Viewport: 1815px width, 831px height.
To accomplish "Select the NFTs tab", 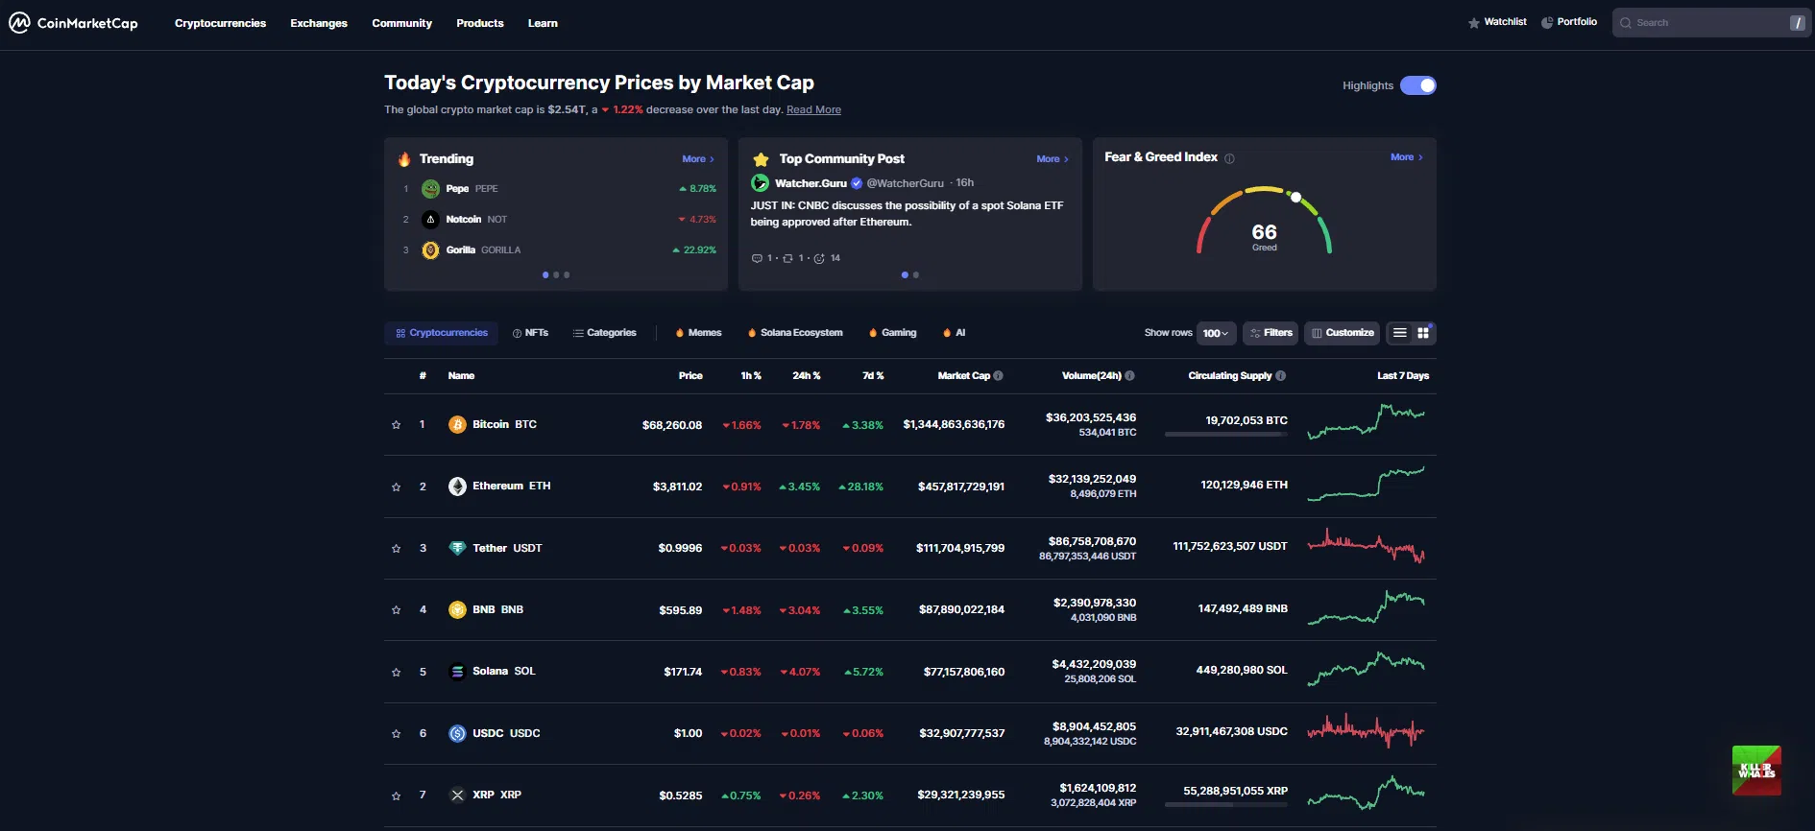I will coord(530,333).
